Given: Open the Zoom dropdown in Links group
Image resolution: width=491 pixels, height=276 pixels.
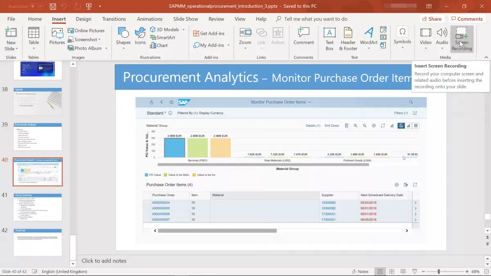Looking at the screenshot, I should pos(245,49).
